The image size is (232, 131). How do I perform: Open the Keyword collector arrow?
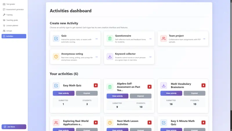pos(150,57)
